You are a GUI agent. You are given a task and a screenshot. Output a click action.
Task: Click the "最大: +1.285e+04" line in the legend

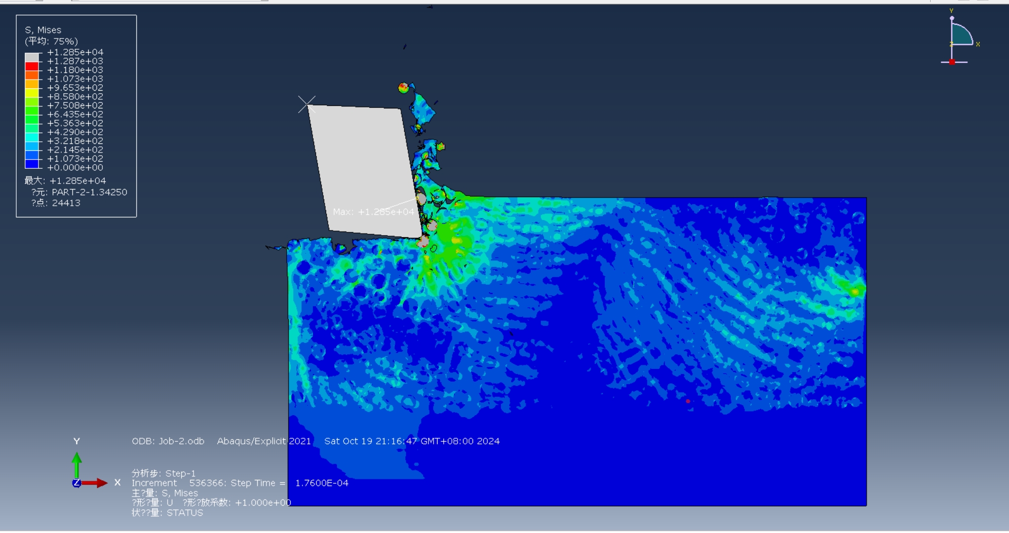click(x=65, y=181)
